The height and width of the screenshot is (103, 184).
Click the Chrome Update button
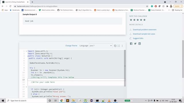click(178, 6)
